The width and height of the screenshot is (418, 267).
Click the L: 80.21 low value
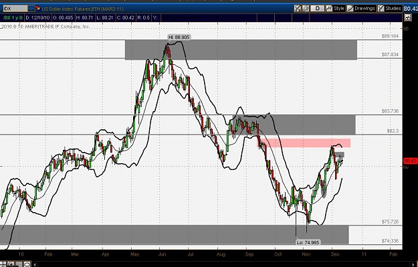pyautogui.click(x=105, y=18)
